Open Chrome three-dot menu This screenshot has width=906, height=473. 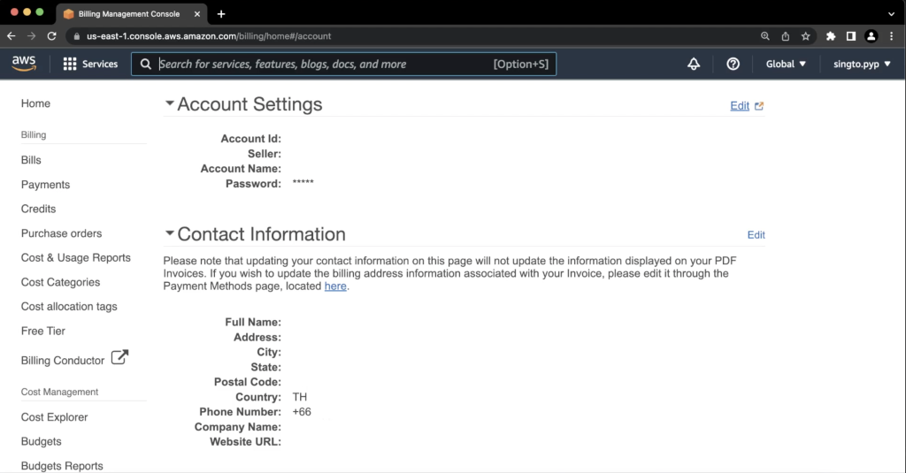click(x=892, y=36)
